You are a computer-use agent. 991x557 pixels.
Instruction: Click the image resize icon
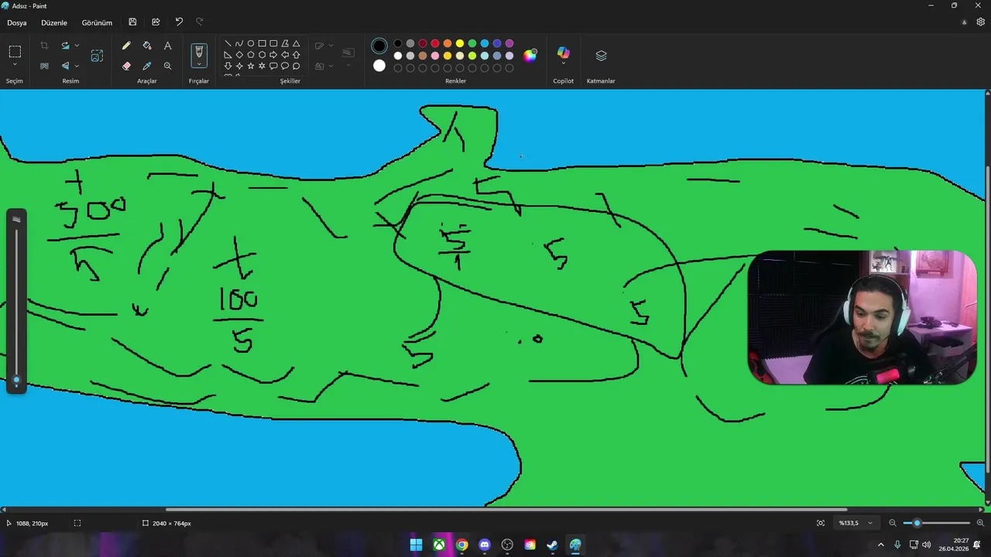pos(97,56)
